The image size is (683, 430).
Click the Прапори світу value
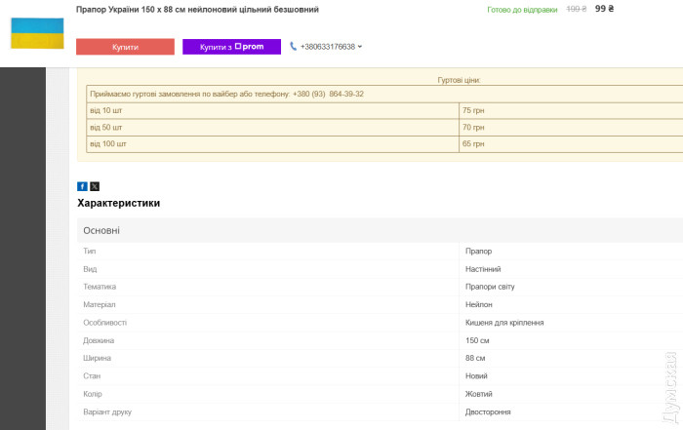tap(490, 287)
